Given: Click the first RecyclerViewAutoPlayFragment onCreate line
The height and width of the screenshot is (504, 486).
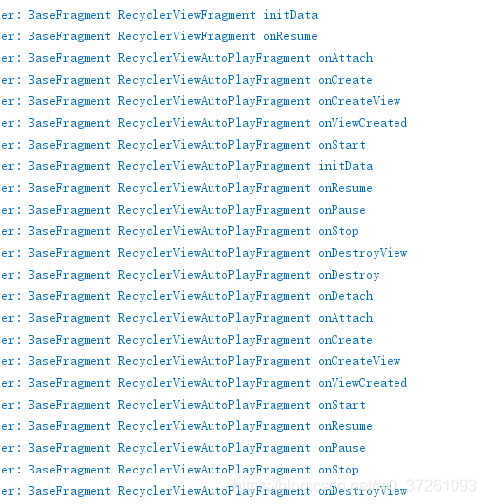Looking at the screenshot, I should click(x=187, y=80).
